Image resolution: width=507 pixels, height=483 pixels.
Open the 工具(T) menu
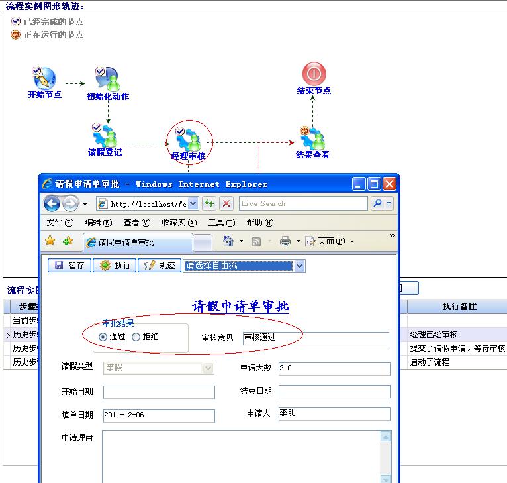pos(222,223)
